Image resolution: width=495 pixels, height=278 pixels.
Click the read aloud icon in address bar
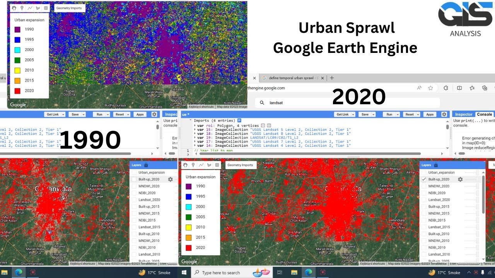click(x=419, y=88)
